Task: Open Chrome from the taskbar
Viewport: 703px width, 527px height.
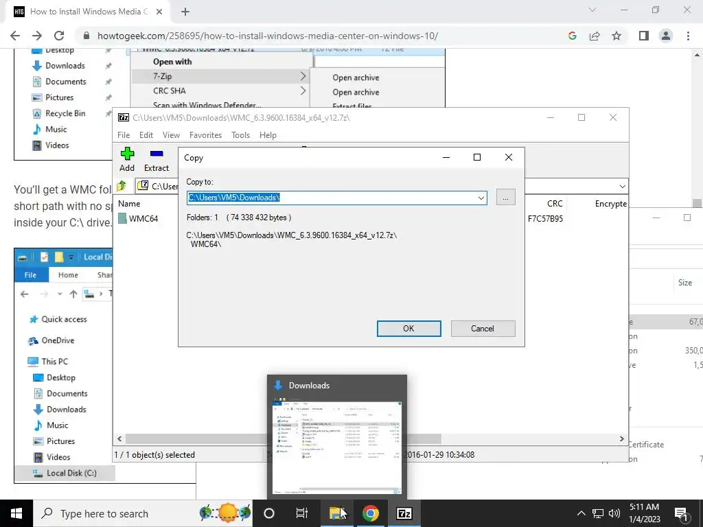Action: [x=370, y=513]
